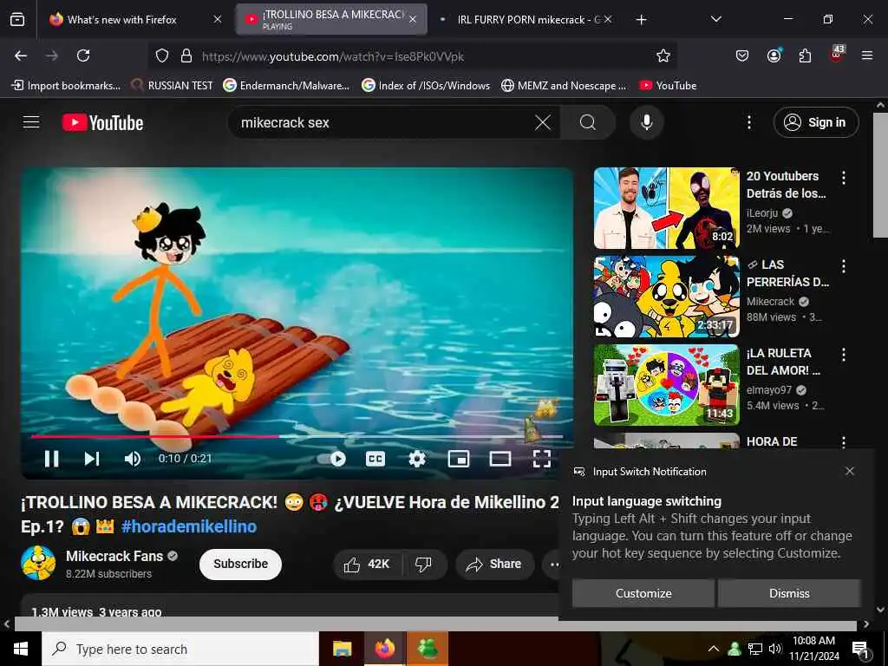
Task: Open the Endermanch/Malware bookmark
Action: click(x=286, y=86)
